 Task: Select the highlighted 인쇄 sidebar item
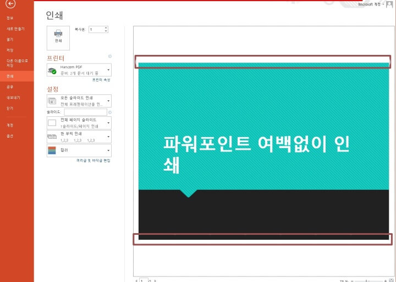pyautogui.click(x=17, y=76)
